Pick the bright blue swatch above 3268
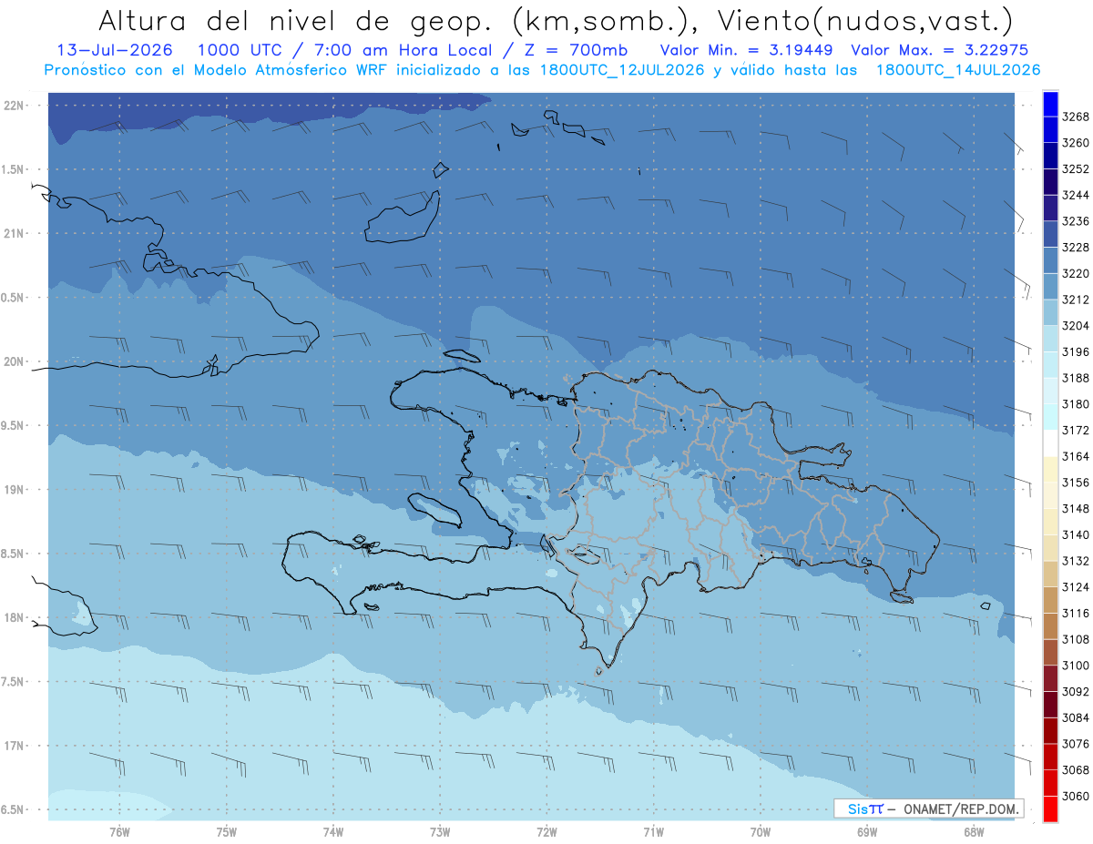This screenshot has height=844, width=1093. point(1050,104)
